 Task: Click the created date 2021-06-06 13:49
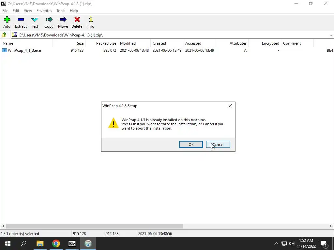(x=167, y=50)
